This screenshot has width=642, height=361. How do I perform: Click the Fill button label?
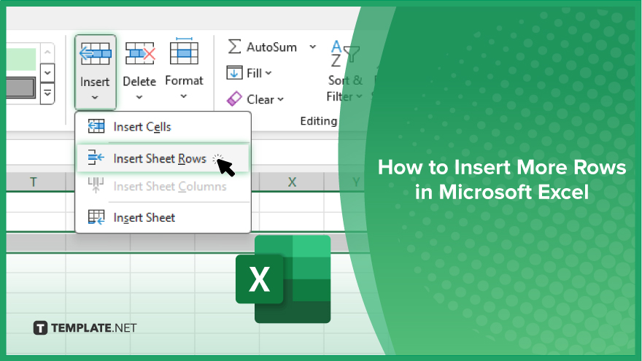coord(254,73)
